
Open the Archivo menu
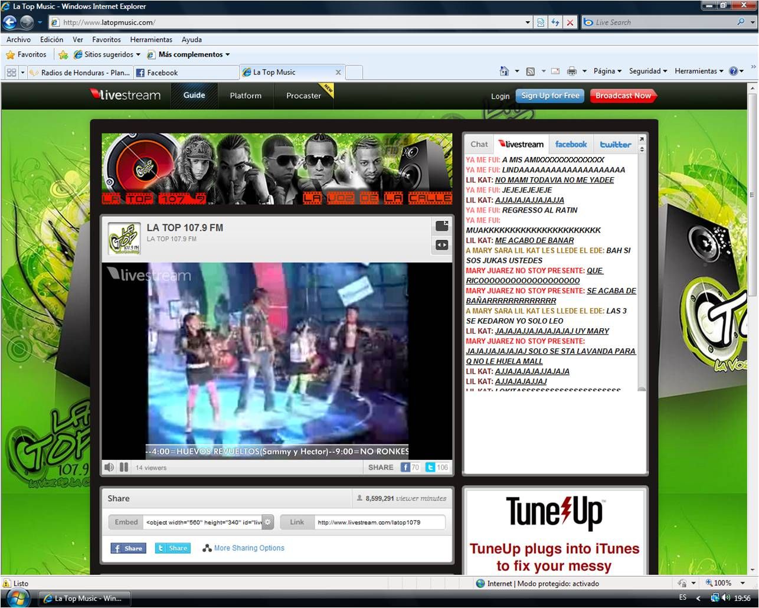18,40
